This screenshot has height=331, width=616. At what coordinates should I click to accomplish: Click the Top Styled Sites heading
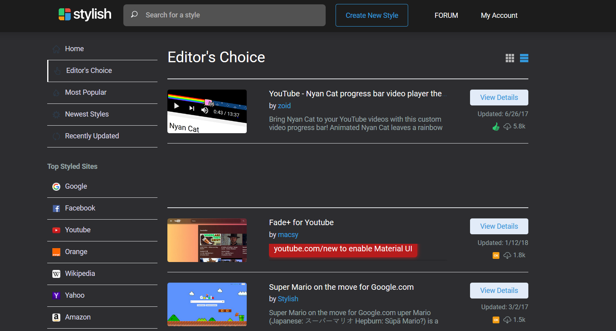[x=72, y=166]
